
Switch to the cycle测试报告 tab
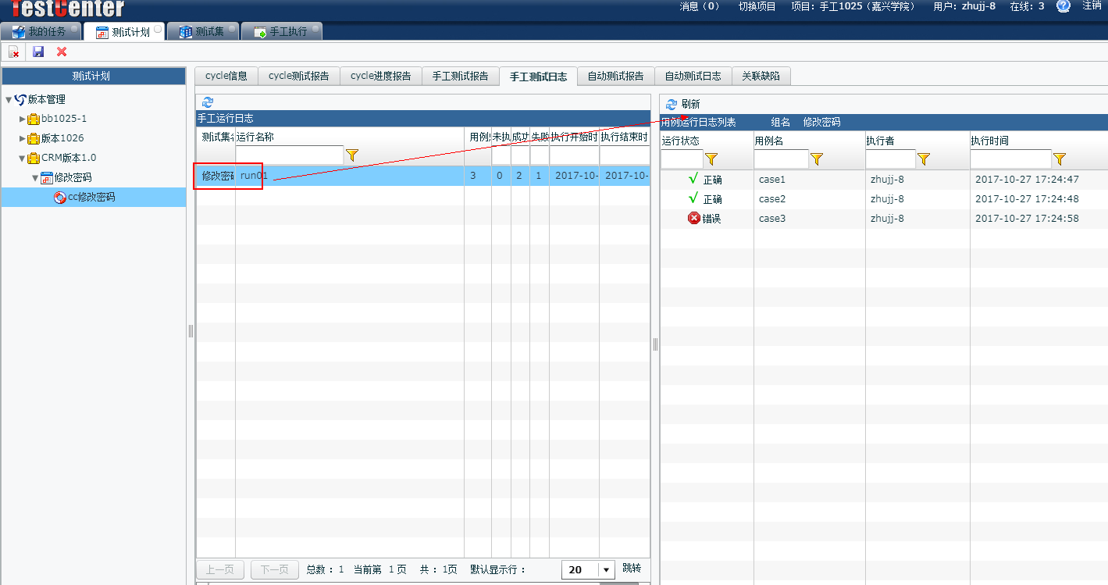(298, 76)
